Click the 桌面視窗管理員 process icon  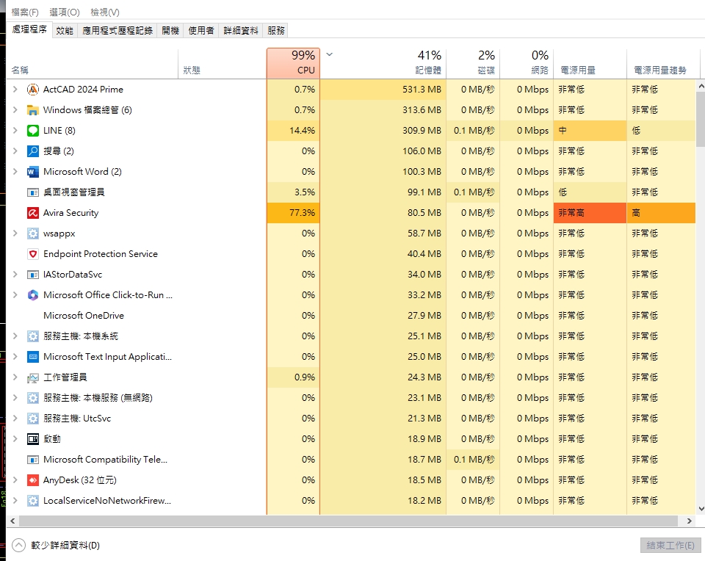point(33,192)
